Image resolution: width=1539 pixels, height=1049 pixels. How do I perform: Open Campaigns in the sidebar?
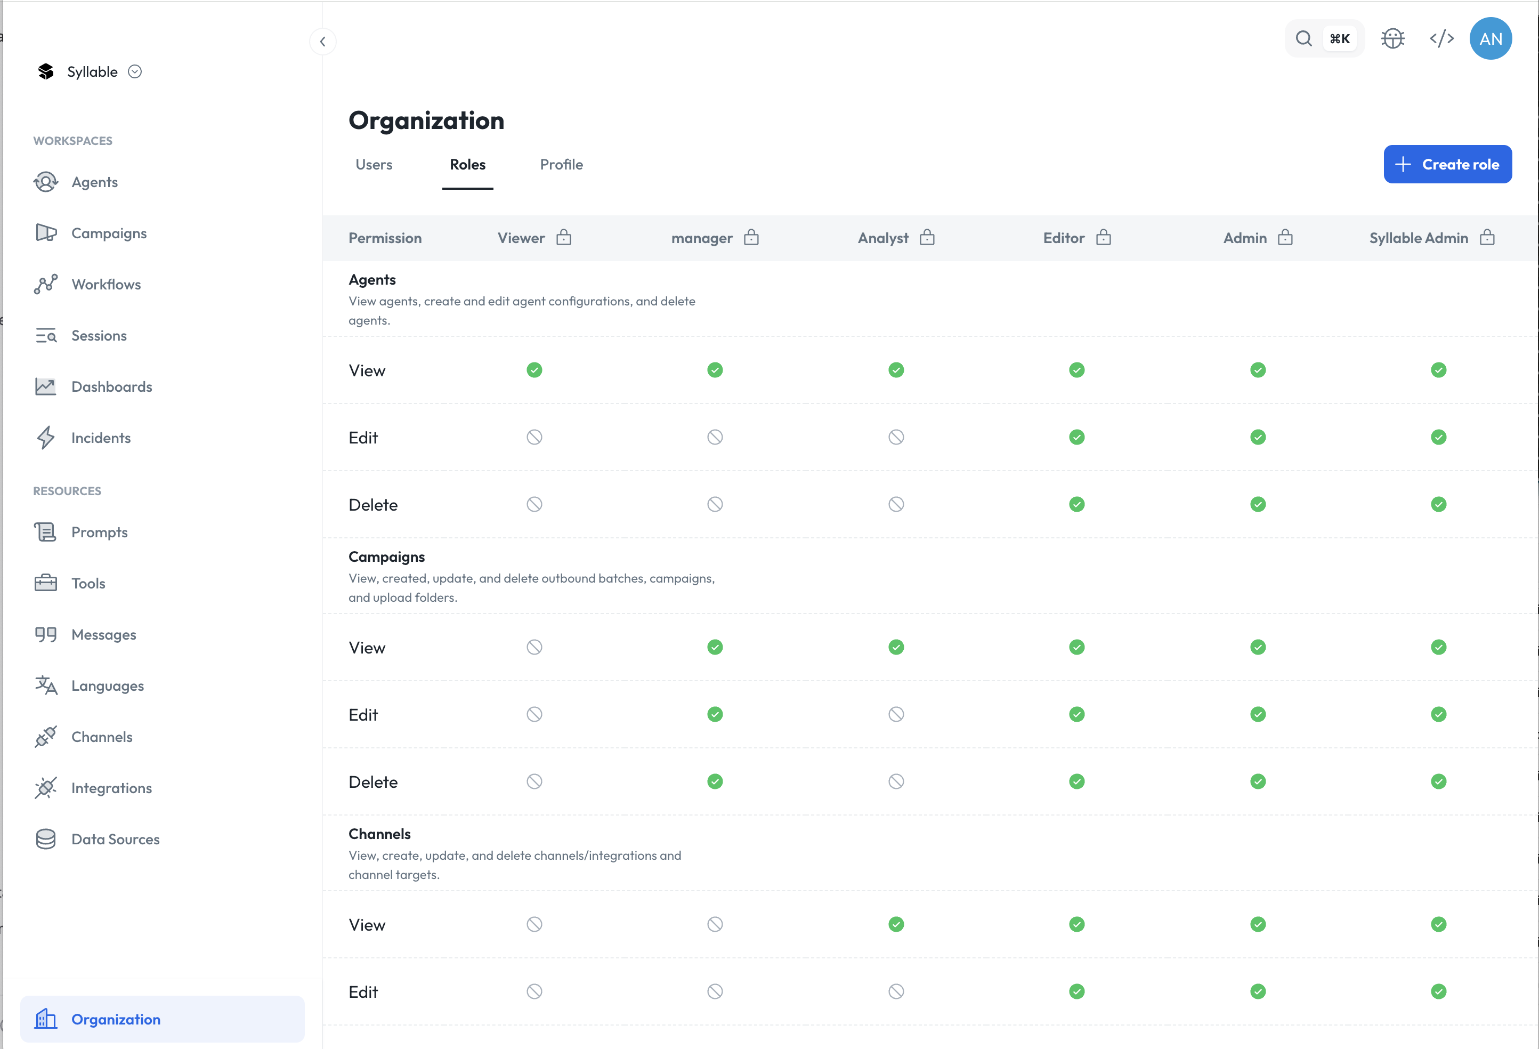pos(109,233)
